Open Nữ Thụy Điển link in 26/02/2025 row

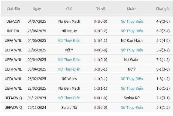click(x=132, y=79)
